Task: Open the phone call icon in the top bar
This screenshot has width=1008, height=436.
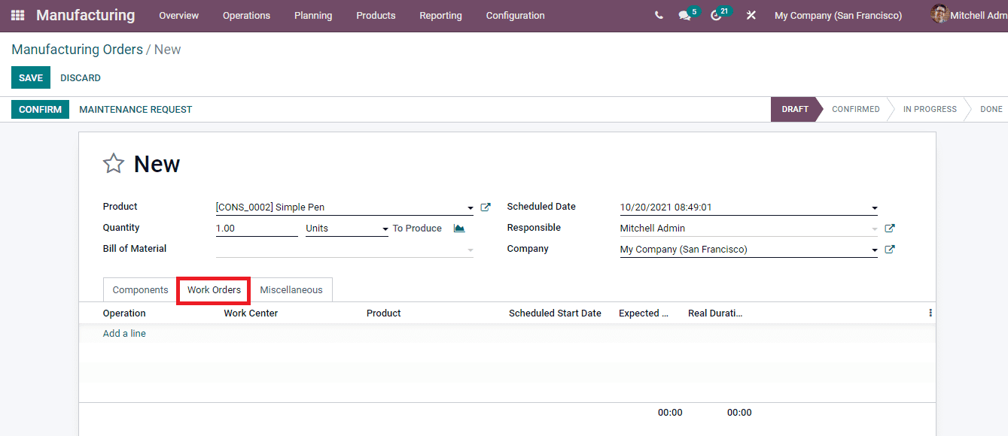Action: pyautogui.click(x=658, y=14)
